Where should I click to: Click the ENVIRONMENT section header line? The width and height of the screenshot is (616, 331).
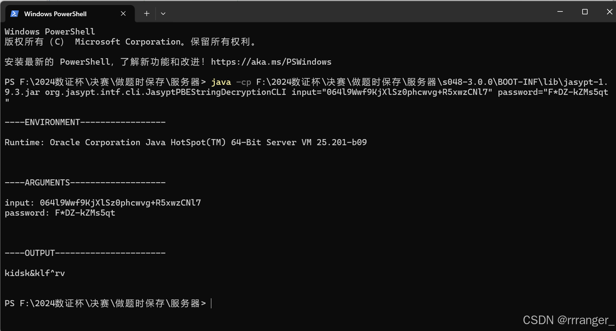[85, 122]
